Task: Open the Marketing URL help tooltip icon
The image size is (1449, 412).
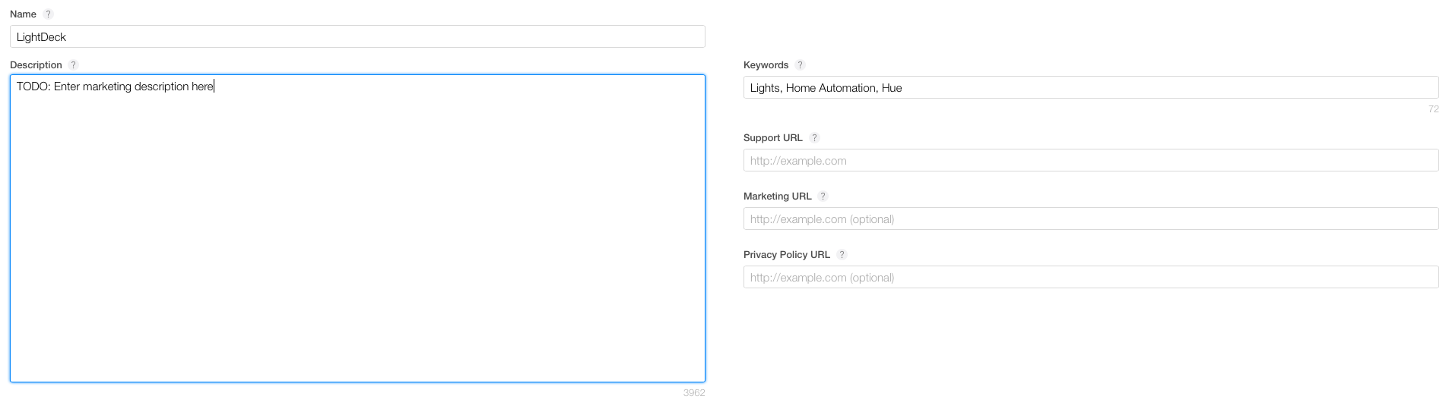Action: (823, 197)
